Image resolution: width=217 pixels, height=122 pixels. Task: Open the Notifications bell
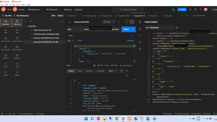point(201,10)
